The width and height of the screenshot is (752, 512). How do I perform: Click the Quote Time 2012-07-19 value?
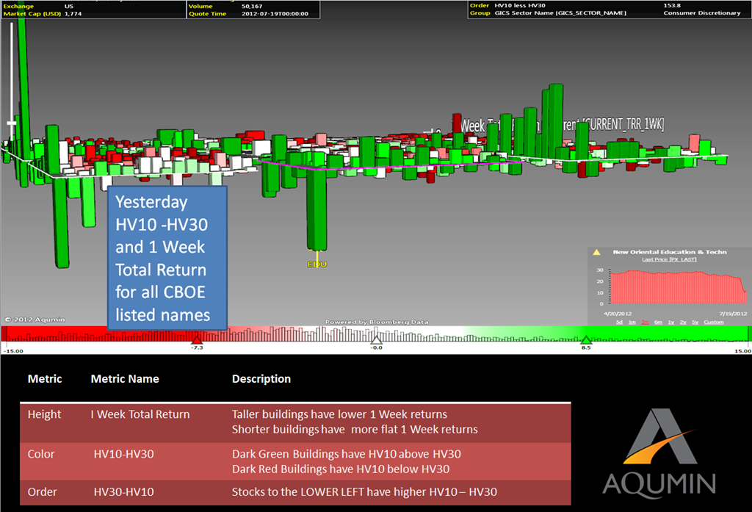click(275, 13)
